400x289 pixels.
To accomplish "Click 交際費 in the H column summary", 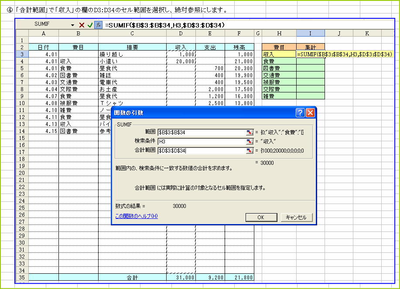I will (279, 89).
